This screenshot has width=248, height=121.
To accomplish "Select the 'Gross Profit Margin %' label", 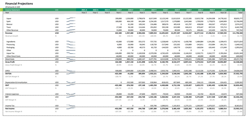I will (13, 65).
